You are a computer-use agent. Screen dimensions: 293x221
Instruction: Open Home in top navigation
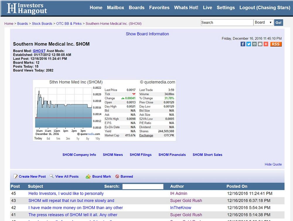pos(96,8)
